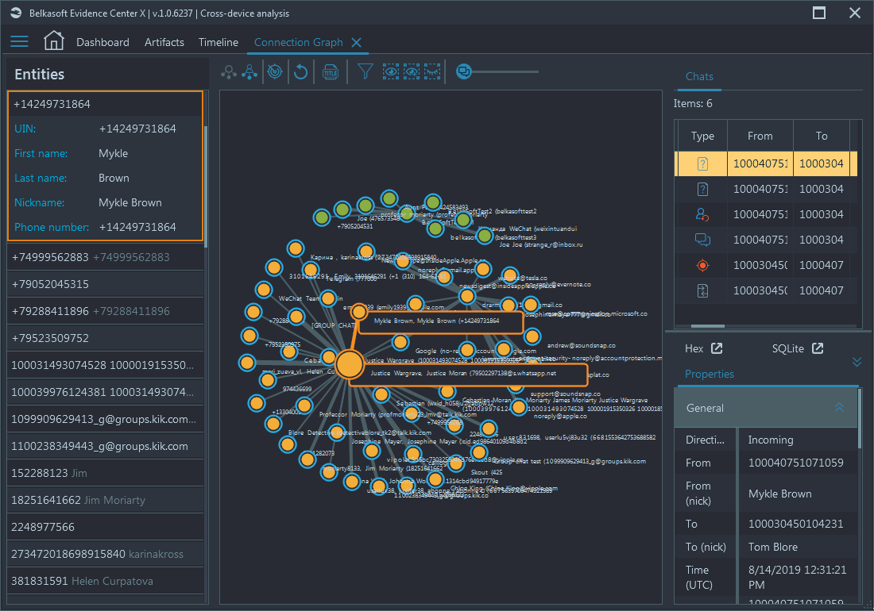The image size is (874, 611).
Task: Reset the graph with the circular arrow icon
Action: click(x=300, y=71)
